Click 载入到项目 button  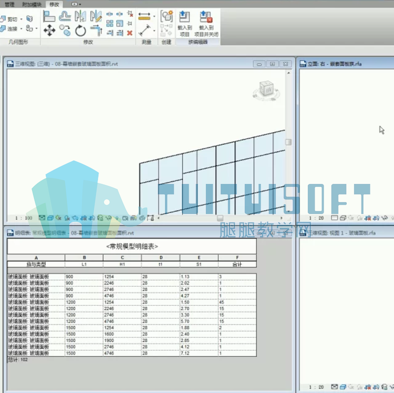click(185, 24)
